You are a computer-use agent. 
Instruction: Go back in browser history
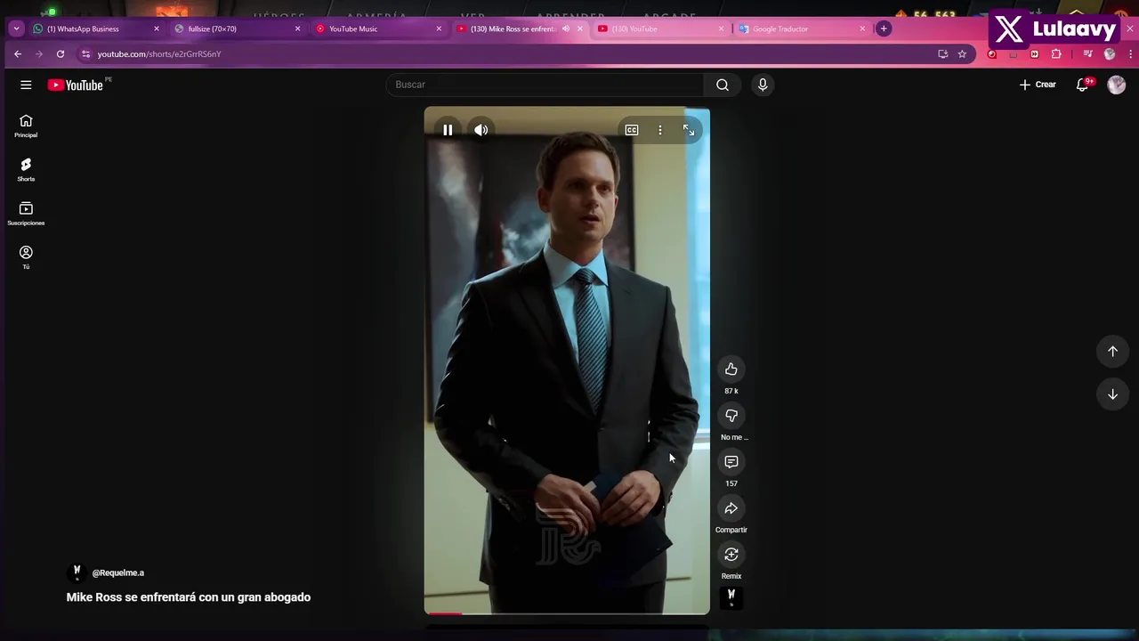pyautogui.click(x=18, y=54)
